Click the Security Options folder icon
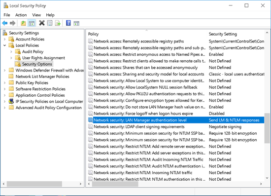This screenshot has width=271, height=196. click(18, 64)
